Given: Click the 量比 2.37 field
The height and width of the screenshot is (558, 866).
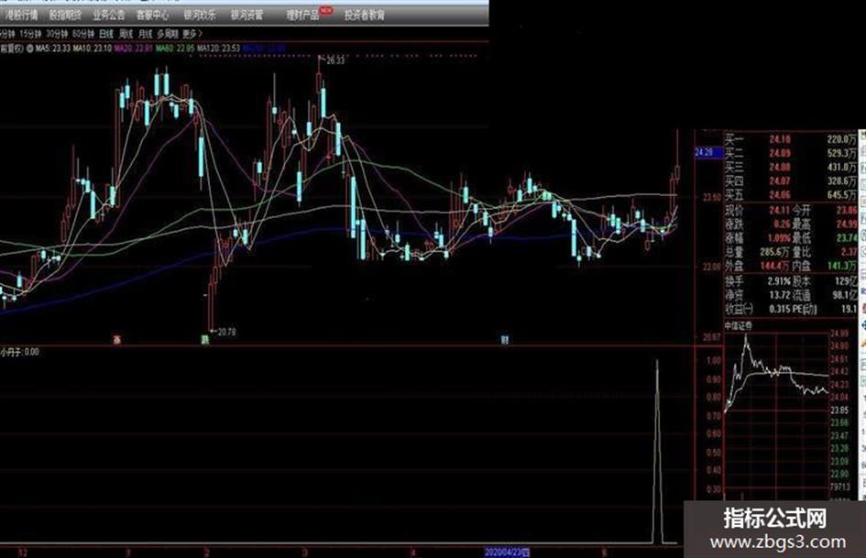Looking at the screenshot, I should click(x=825, y=252).
